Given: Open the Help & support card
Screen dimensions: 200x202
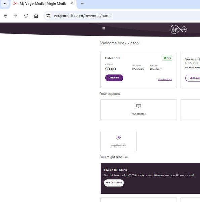Looking at the screenshot, I should point(118,141).
